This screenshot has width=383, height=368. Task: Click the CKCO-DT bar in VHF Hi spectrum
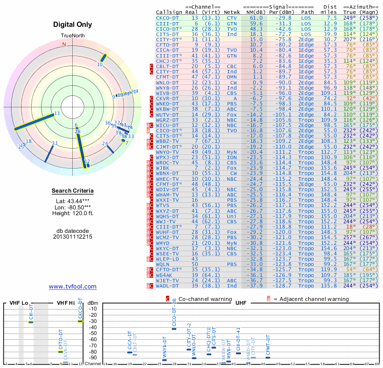80,321
